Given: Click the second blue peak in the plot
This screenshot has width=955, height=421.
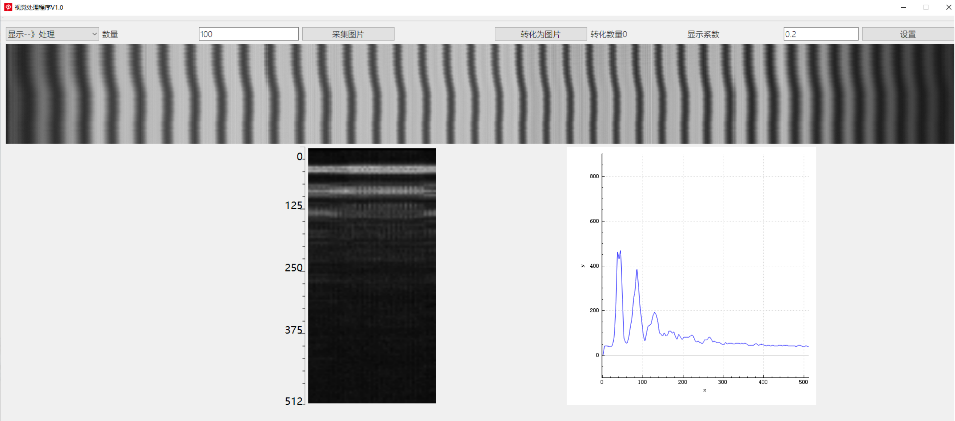Looking at the screenshot, I should pos(637,271).
